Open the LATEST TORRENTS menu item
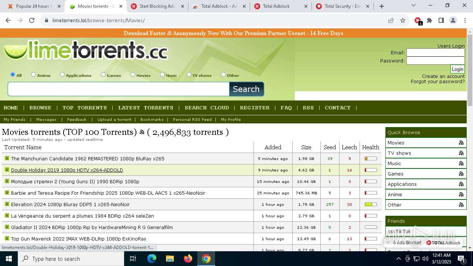The image size is (473, 266). click(146, 108)
